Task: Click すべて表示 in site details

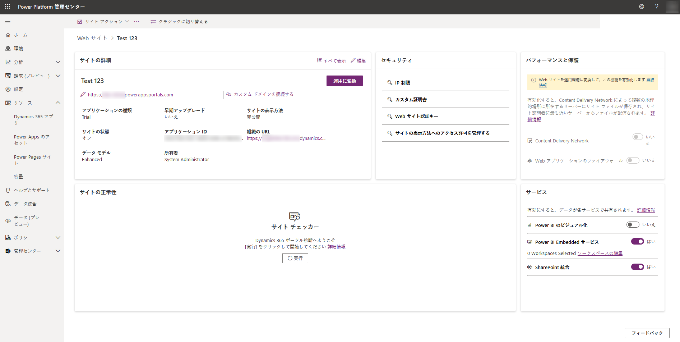Action: pos(331,60)
